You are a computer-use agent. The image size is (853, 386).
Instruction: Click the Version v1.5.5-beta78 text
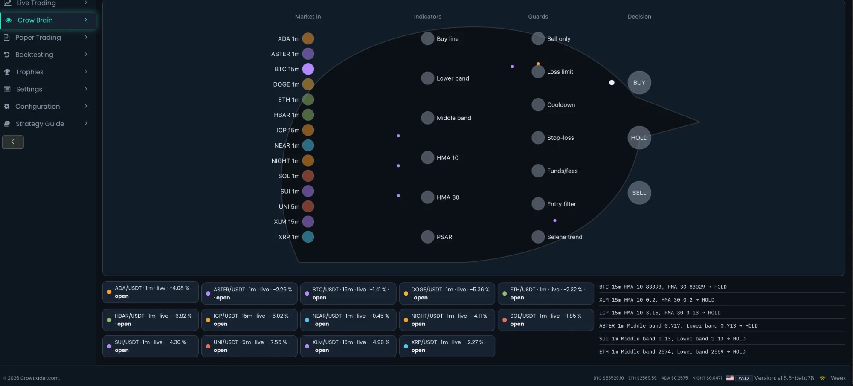784,378
